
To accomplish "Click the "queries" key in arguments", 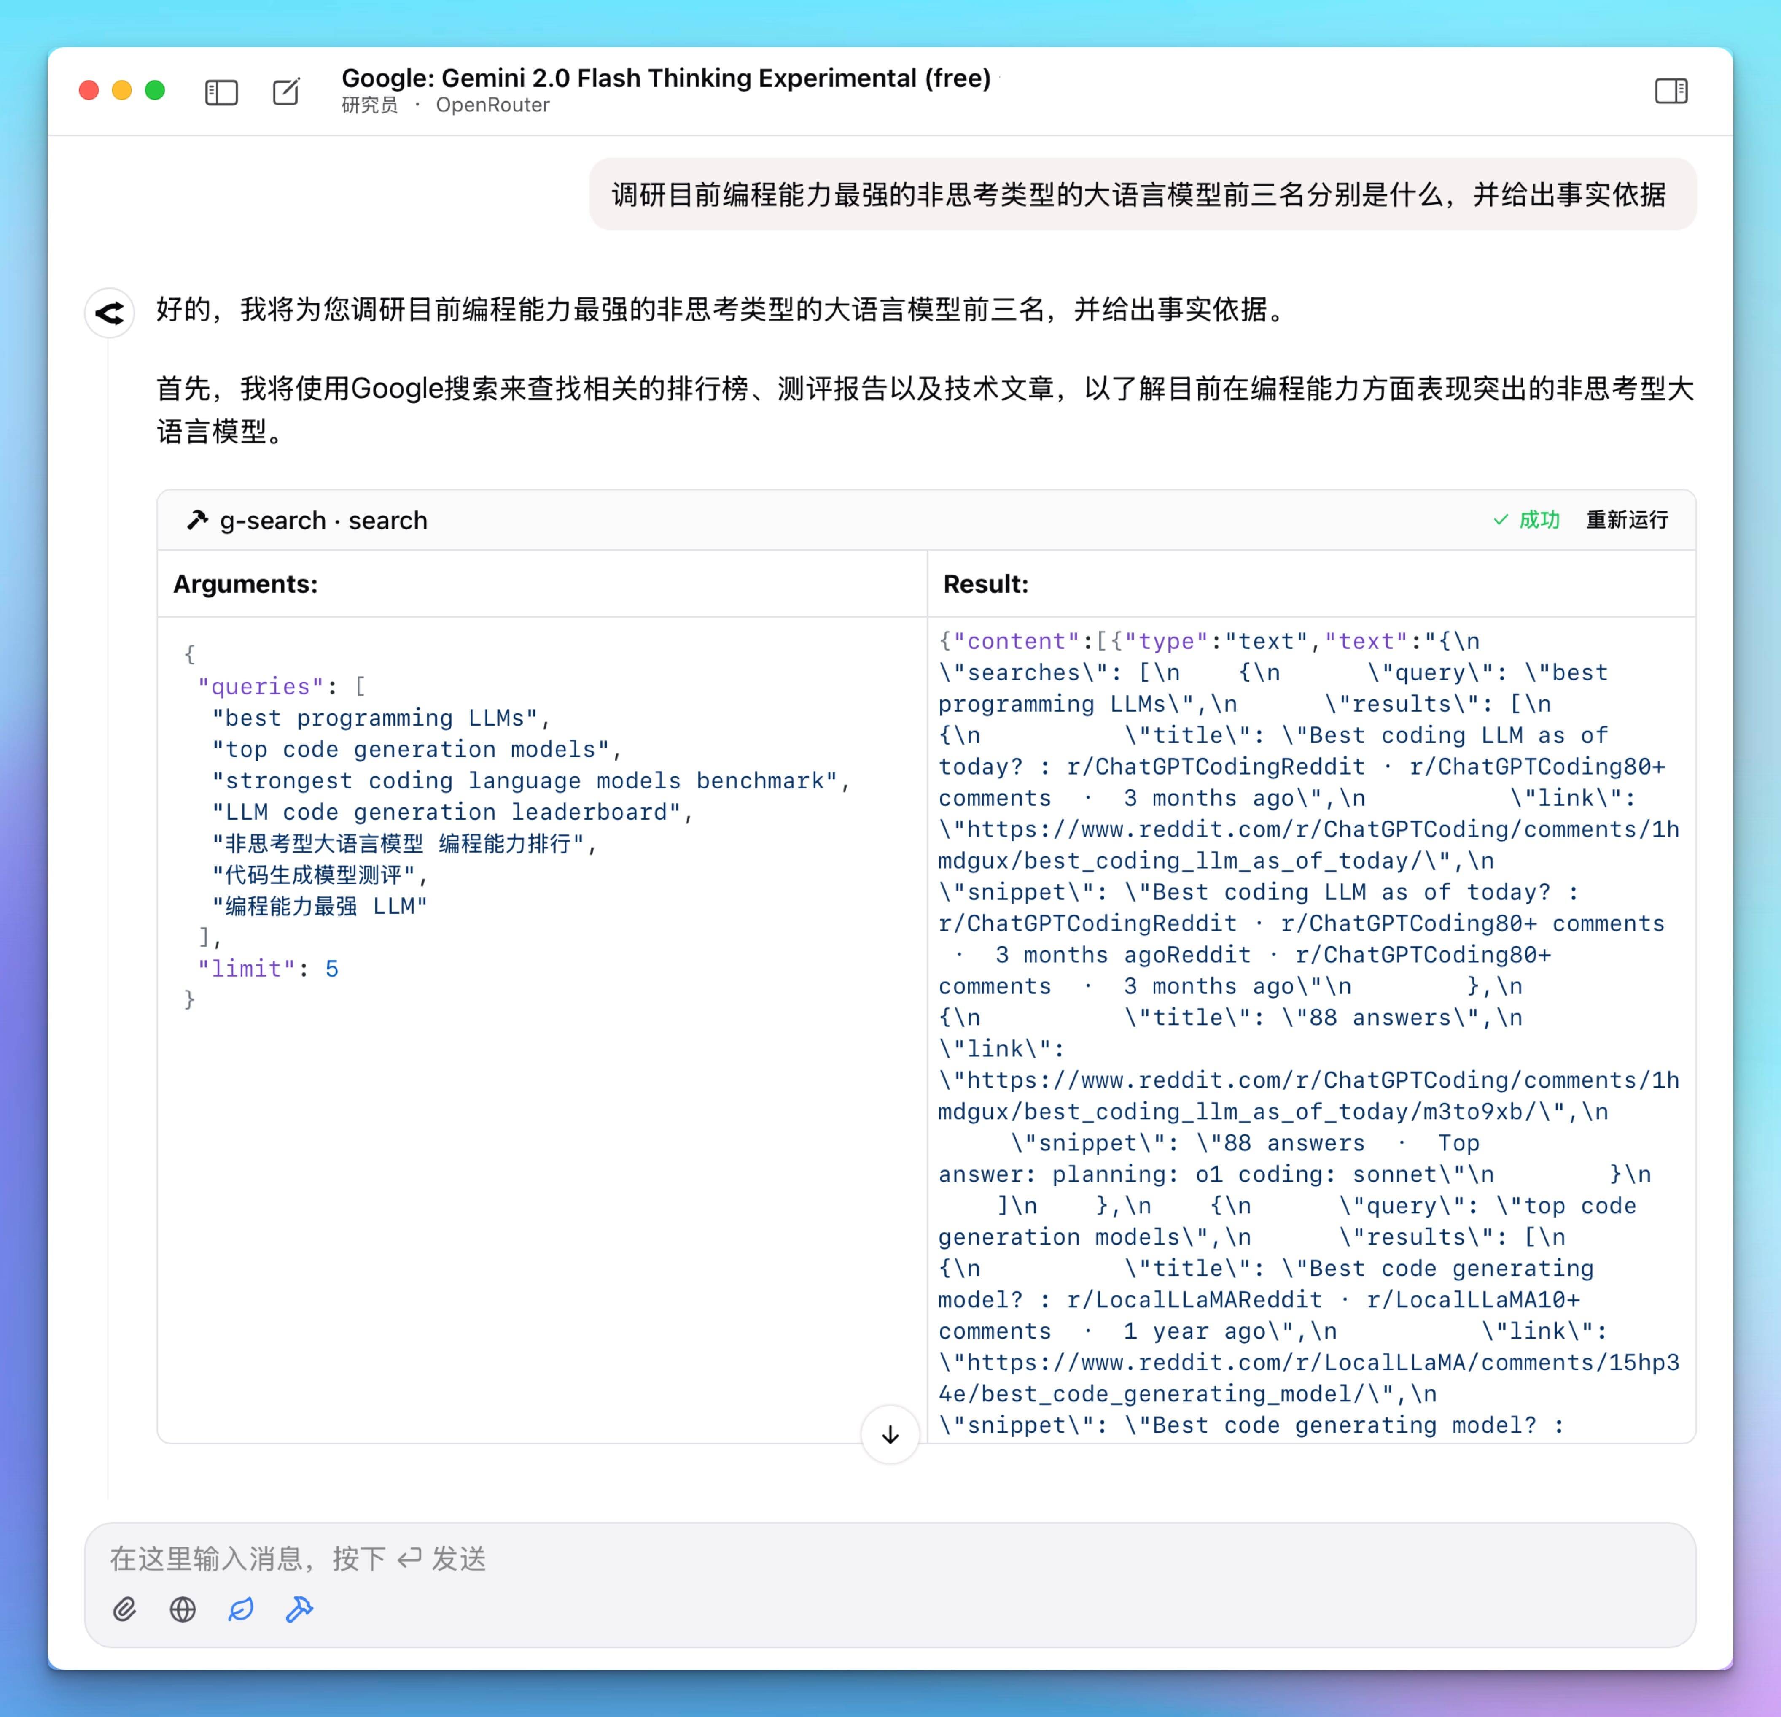I will (x=261, y=686).
